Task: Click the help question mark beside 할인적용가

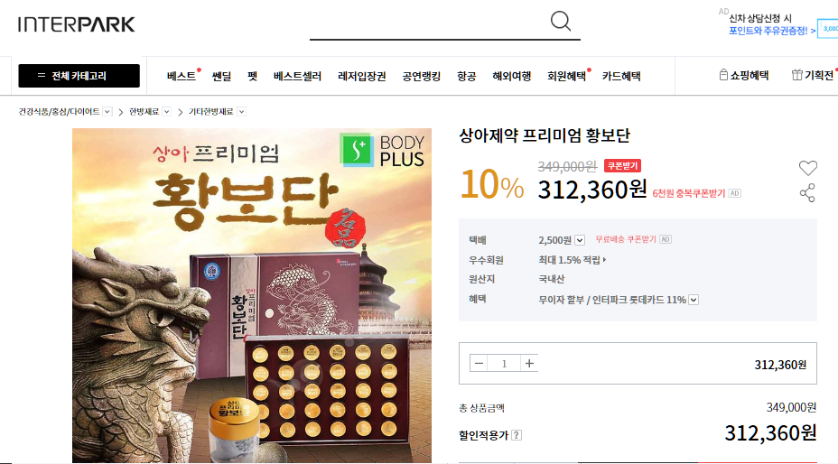Action: 517,435
